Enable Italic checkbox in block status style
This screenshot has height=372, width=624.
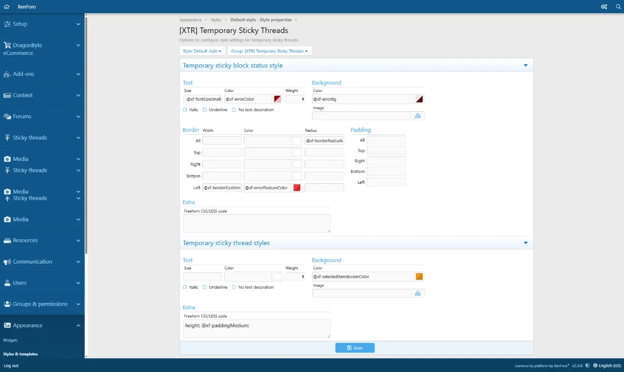(185, 110)
